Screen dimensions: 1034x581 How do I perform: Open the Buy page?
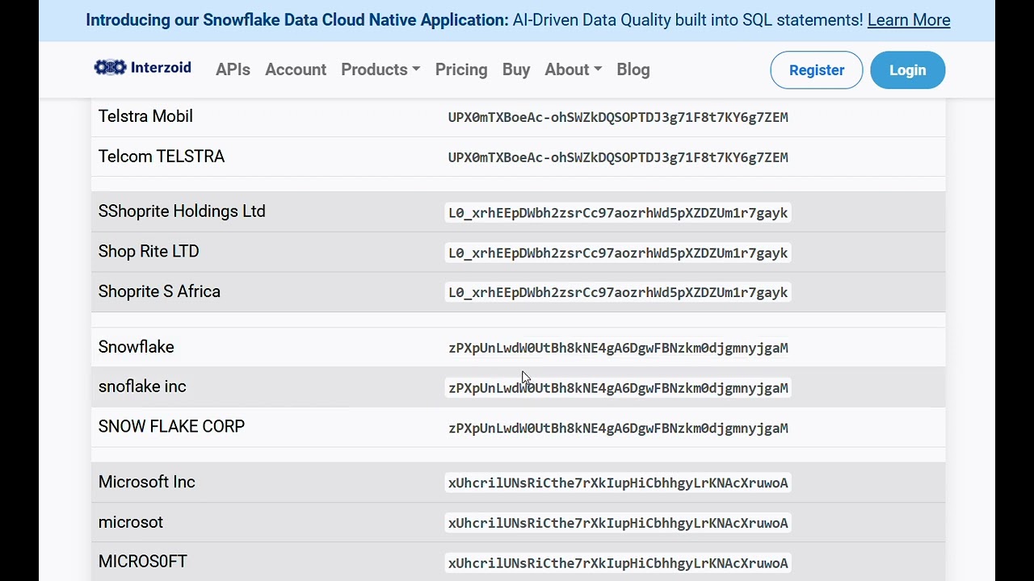click(516, 69)
